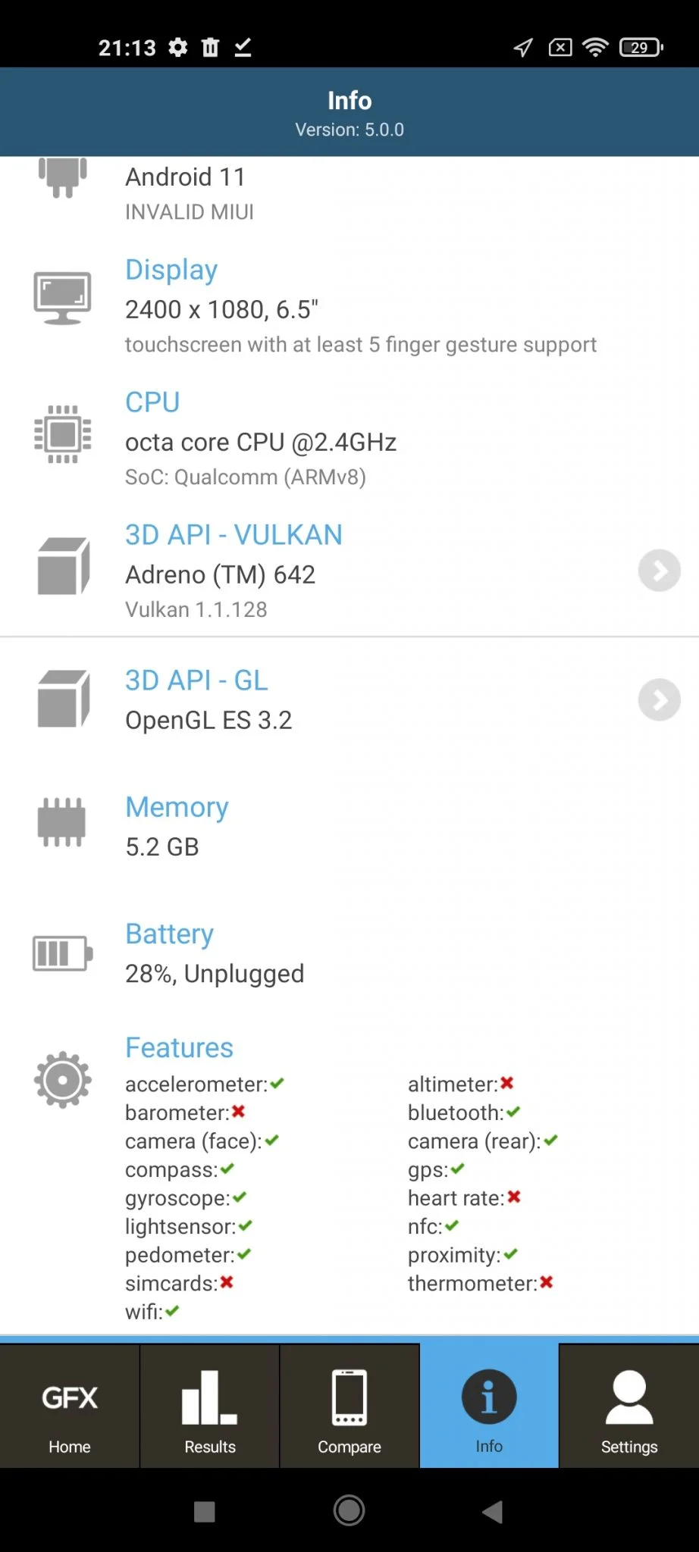The width and height of the screenshot is (699, 1552).
Task: Expand the 3D API - VULKAN details arrow
Action: [x=659, y=571]
